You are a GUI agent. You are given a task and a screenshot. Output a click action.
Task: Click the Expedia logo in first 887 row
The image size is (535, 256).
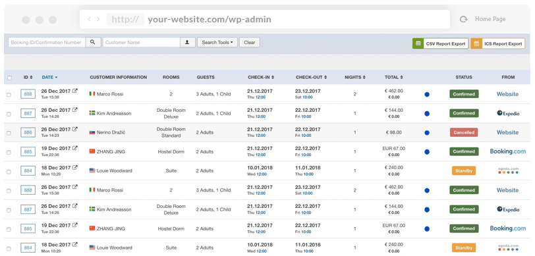pos(508,113)
